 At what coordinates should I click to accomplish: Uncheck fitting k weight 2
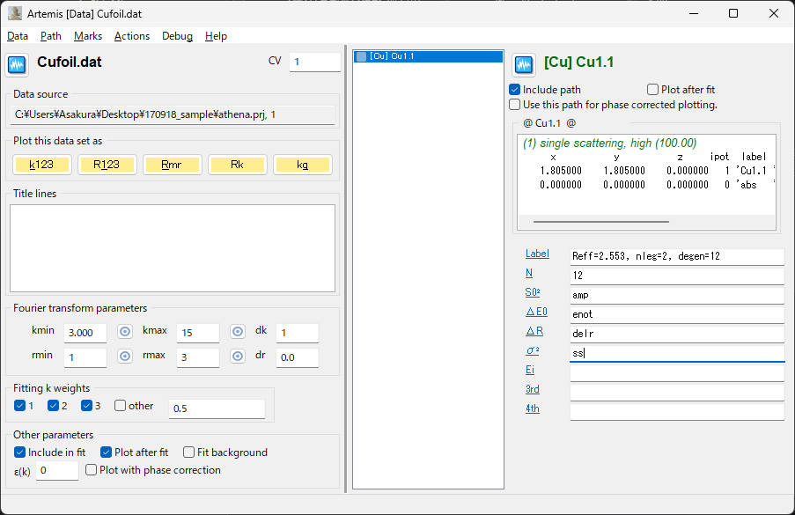(53, 406)
